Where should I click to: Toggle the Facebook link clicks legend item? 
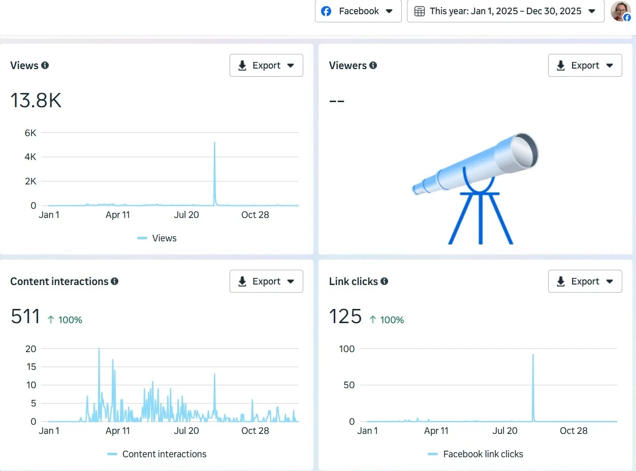point(475,454)
